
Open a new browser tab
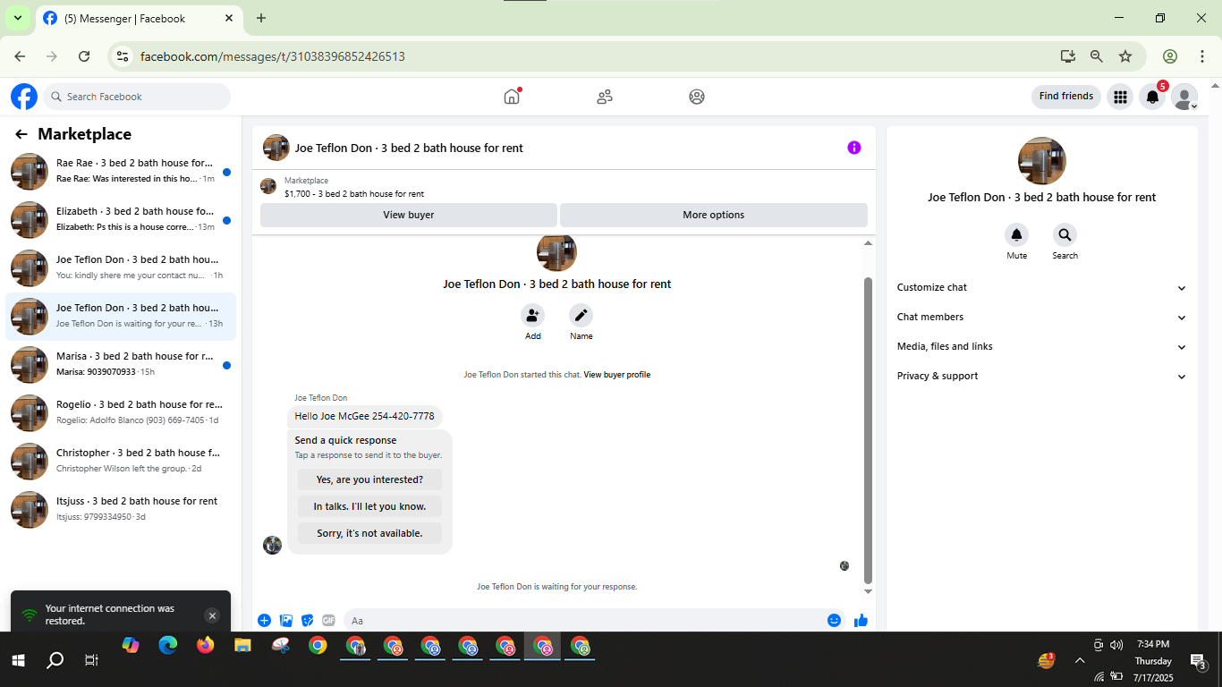[x=261, y=18]
